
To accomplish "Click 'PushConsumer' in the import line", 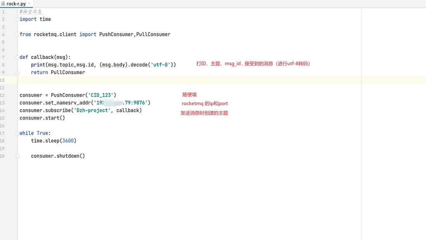I will (x=116, y=35).
